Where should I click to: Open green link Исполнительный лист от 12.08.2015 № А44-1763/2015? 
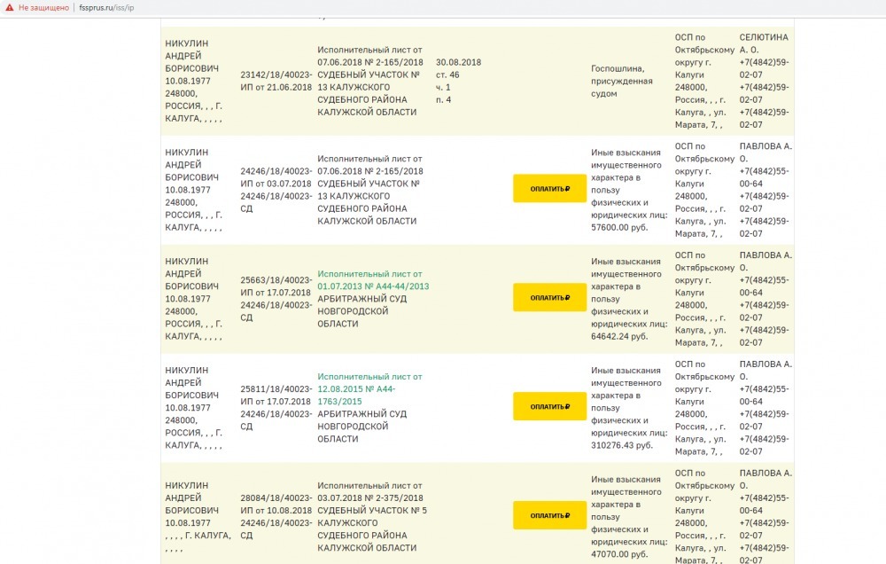point(369,388)
